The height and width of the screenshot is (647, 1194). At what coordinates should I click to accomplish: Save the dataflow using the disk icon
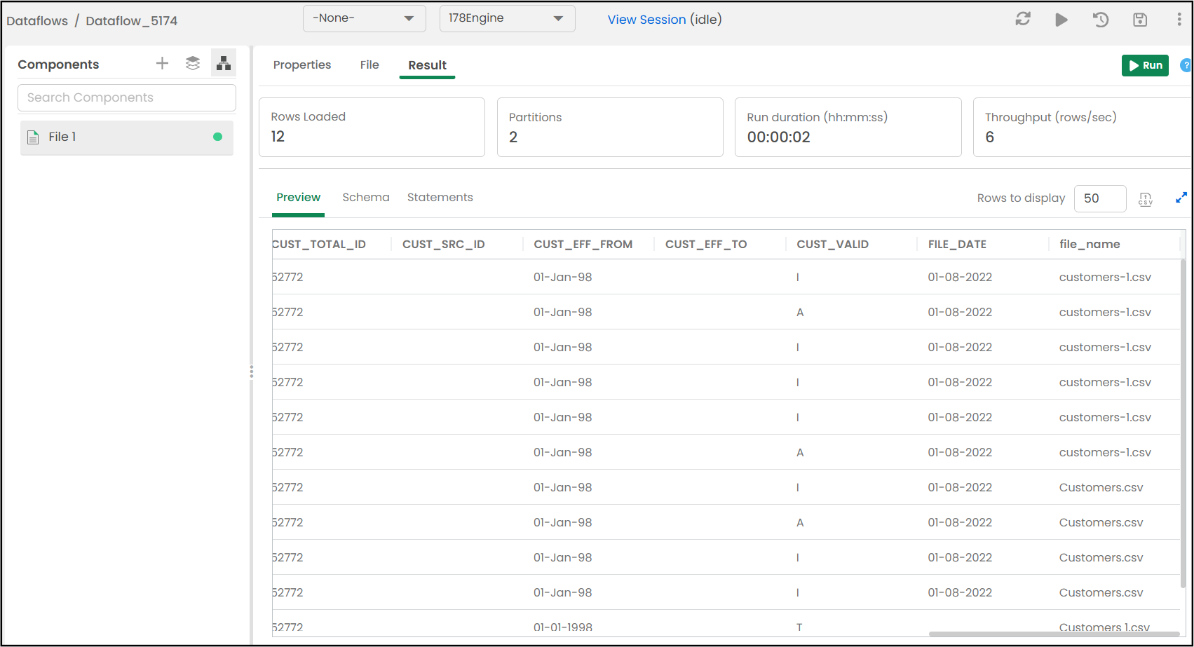coord(1140,20)
